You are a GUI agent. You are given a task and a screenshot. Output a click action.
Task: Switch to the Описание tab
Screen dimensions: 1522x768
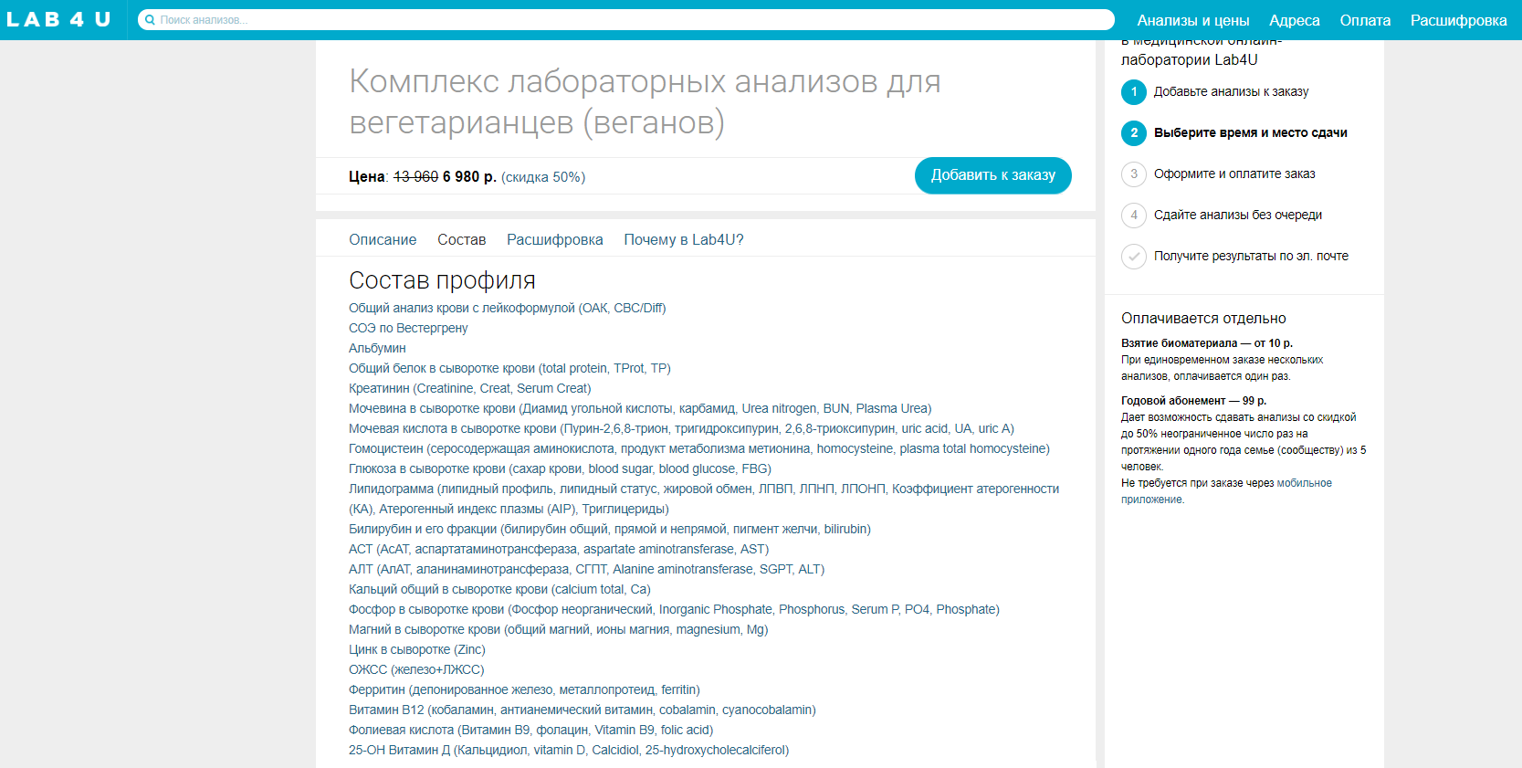point(382,240)
